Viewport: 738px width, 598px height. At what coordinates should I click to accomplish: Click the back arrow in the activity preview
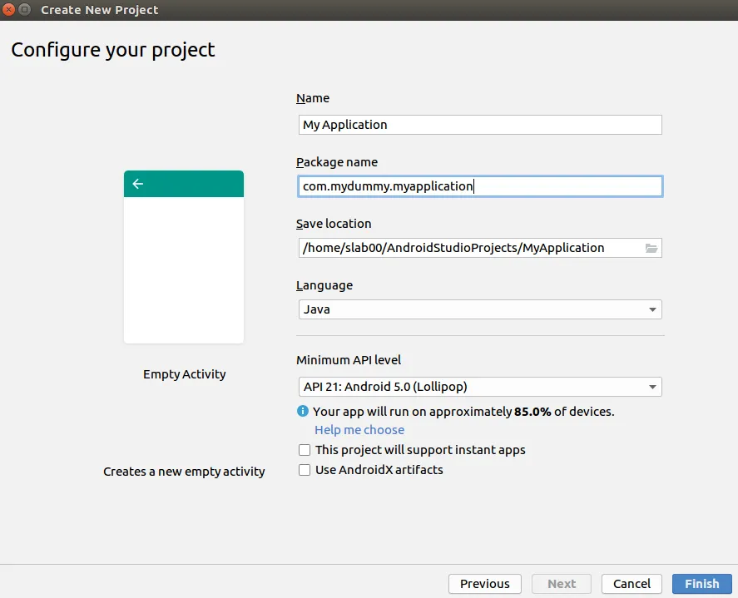(x=138, y=184)
